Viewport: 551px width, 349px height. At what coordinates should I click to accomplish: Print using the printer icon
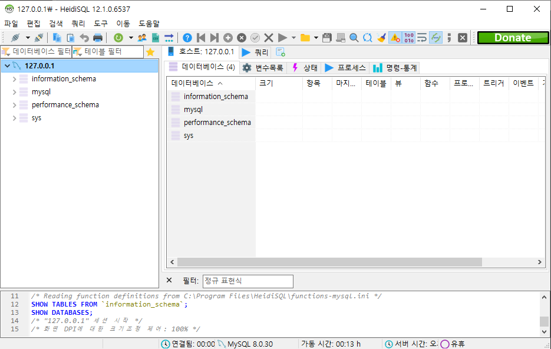[98, 38]
